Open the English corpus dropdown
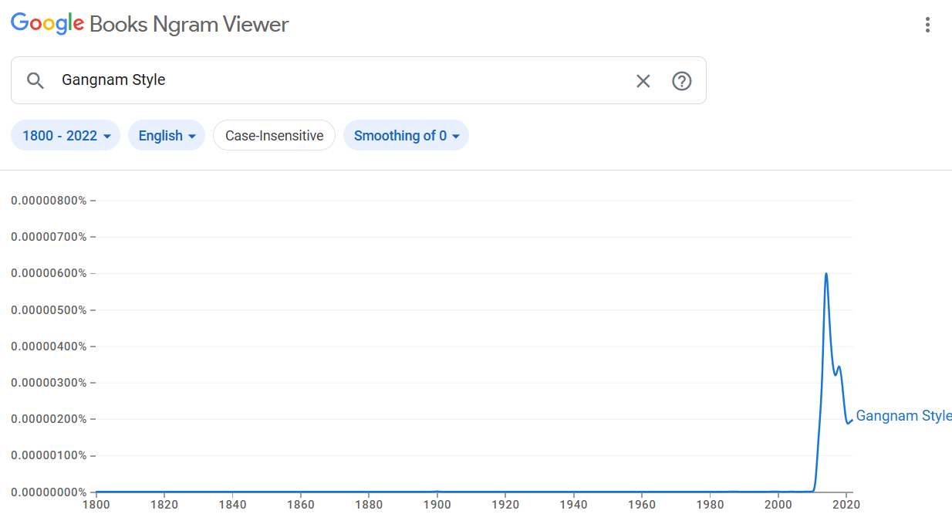 (167, 136)
